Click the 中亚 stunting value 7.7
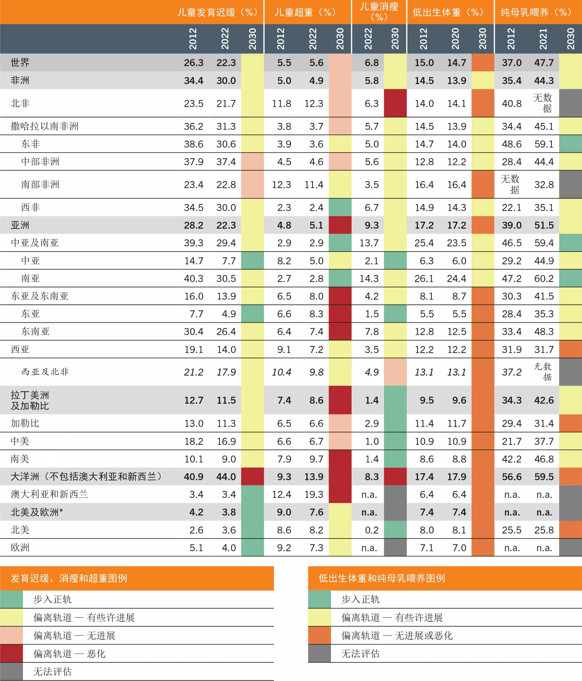 pos(229,261)
